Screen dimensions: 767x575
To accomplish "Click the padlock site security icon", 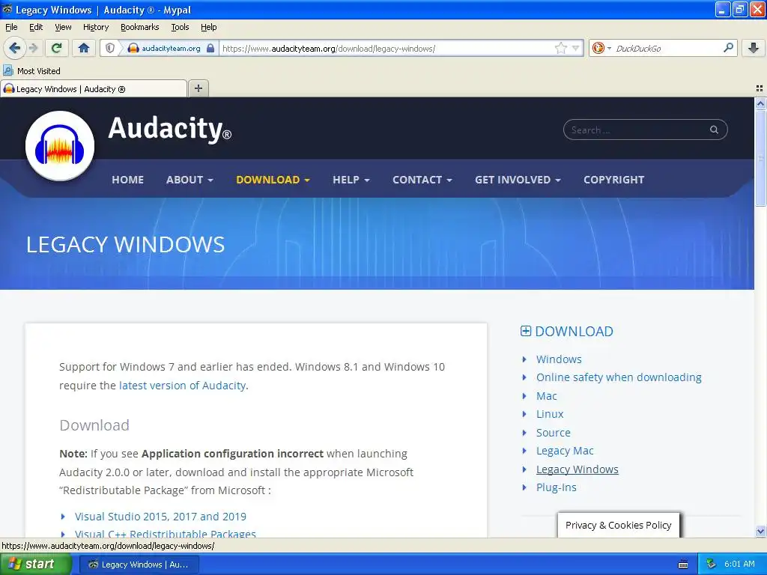I will 210,48.
